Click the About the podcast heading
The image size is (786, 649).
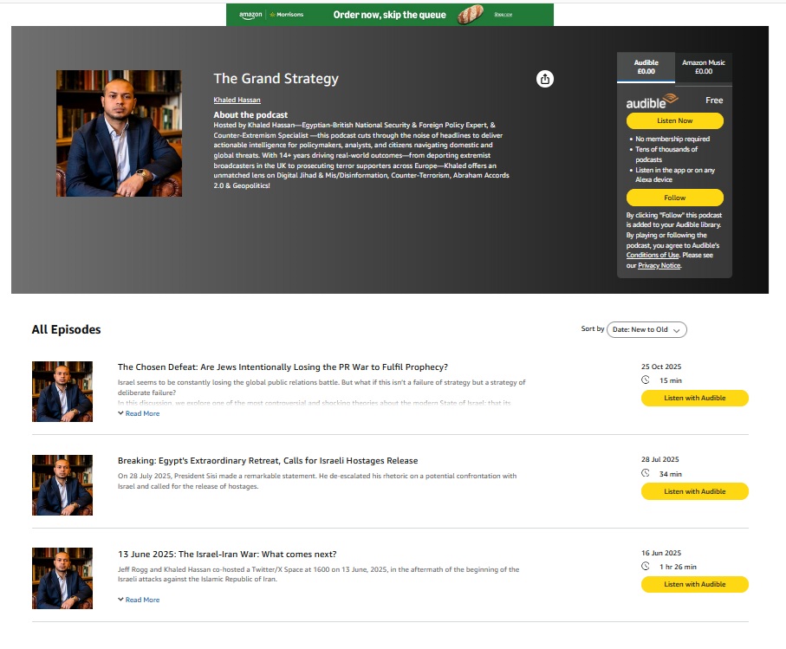250,114
